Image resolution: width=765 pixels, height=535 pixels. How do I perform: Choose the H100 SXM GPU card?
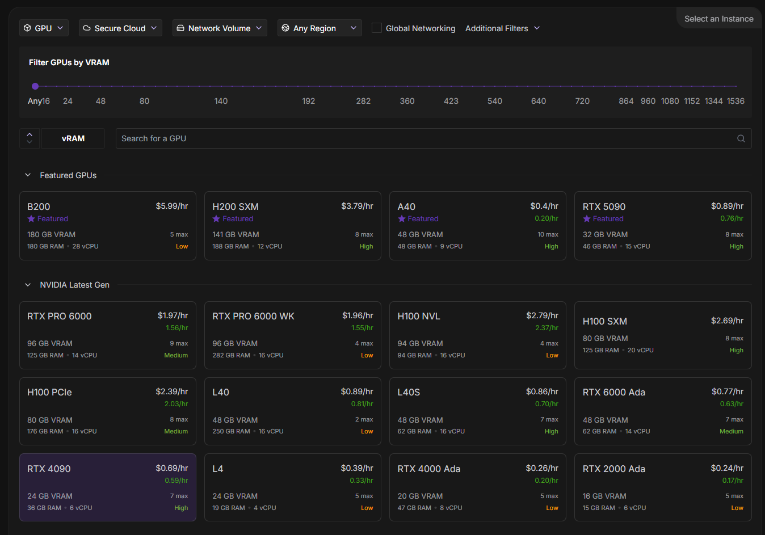click(x=663, y=335)
